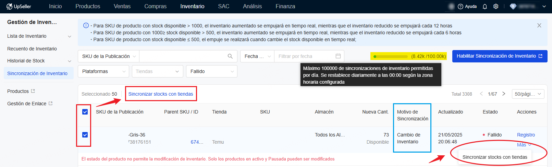Open Recuento de Inventario in sidebar
The image size is (552, 167).
[x=32, y=49]
